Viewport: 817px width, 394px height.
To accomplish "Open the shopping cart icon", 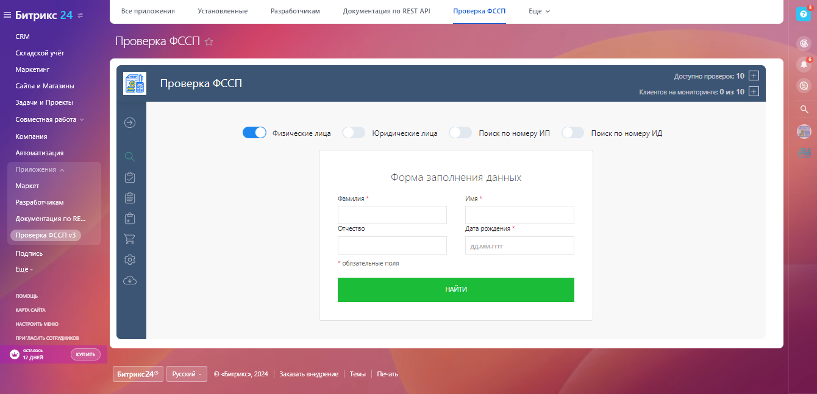I will click(129, 239).
